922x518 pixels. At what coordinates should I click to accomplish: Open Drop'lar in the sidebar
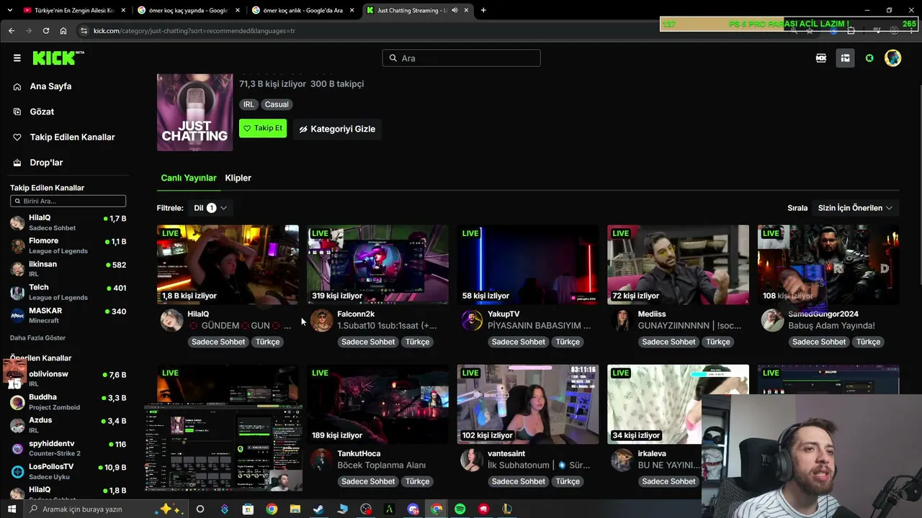pos(46,163)
